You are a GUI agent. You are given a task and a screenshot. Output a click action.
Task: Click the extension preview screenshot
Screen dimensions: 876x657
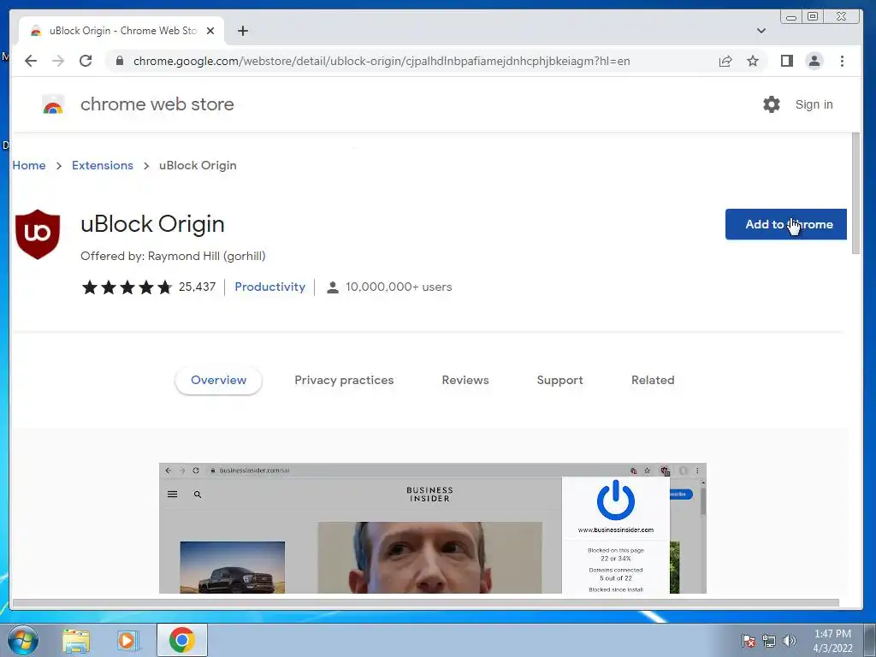pyautogui.click(x=432, y=528)
